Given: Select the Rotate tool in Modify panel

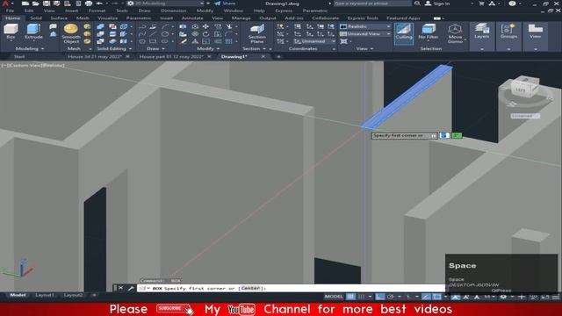Looking at the screenshot, I should [x=205, y=34].
